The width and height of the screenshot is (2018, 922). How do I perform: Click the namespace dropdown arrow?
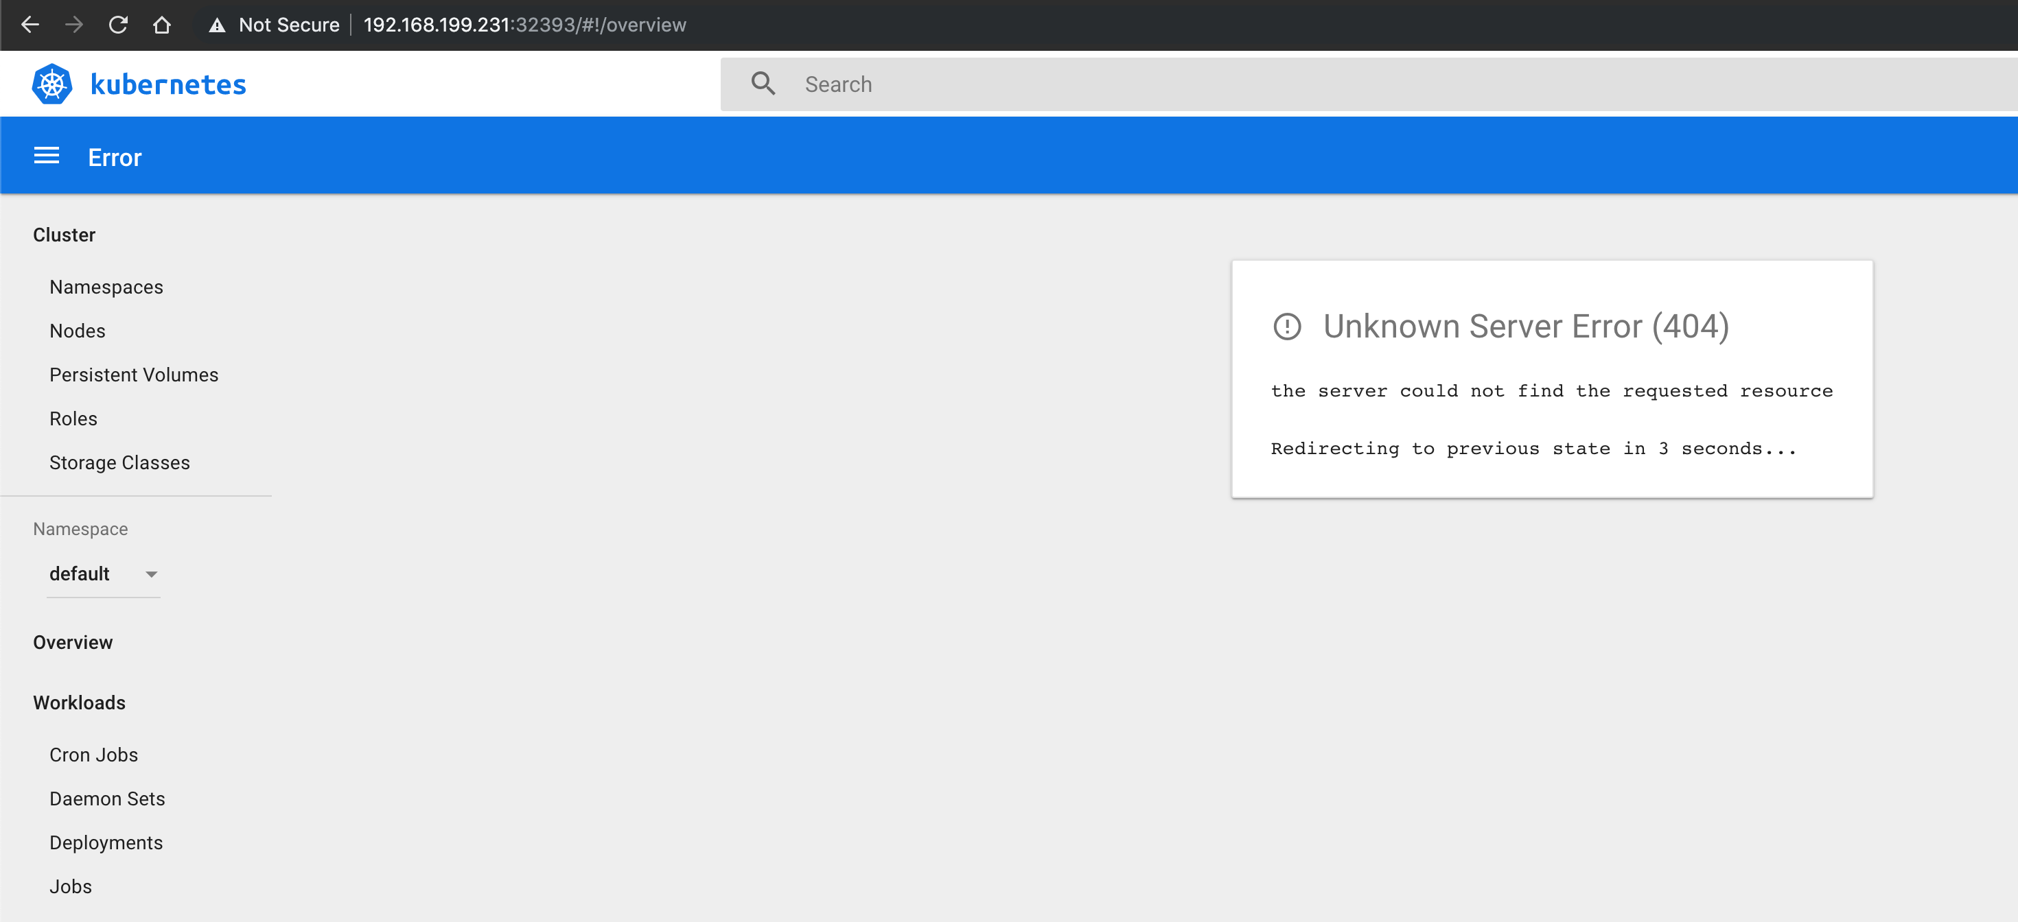[x=151, y=574]
